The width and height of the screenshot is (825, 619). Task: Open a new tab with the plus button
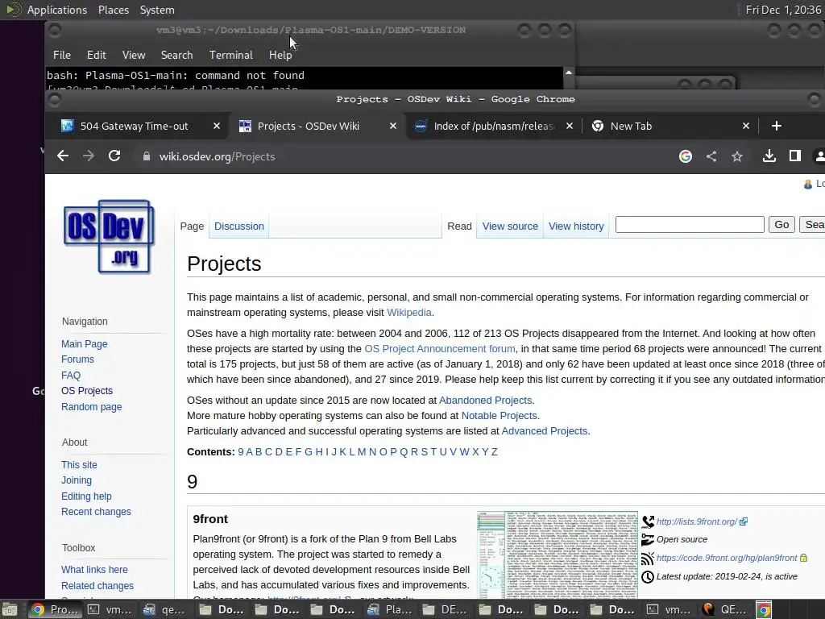click(x=777, y=126)
